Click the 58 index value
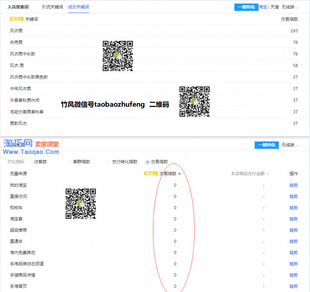The height and width of the screenshot is (292, 310). [295, 66]
